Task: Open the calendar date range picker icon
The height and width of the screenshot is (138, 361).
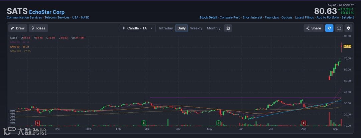Action: 228,28
